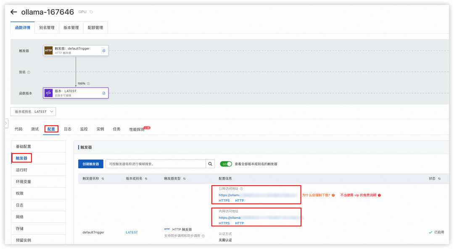This screenshot has height=249, width=454.
Task: Select 存储 in sidebar
Action: coord(38,229)
